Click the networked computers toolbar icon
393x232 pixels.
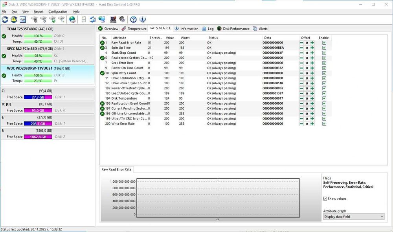[102, 19]
